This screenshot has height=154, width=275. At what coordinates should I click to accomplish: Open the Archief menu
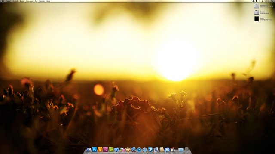tap(15, 1)
